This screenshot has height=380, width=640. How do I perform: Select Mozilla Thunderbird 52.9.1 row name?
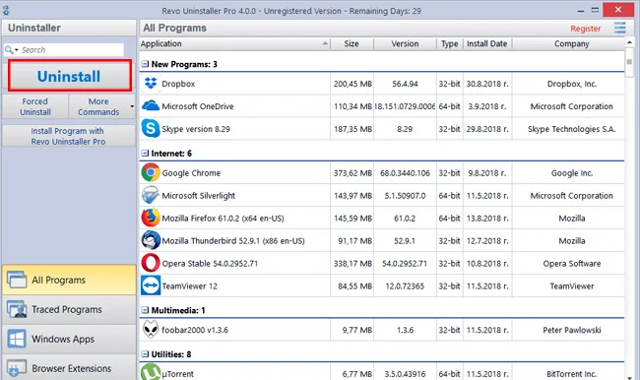(233, 241)
